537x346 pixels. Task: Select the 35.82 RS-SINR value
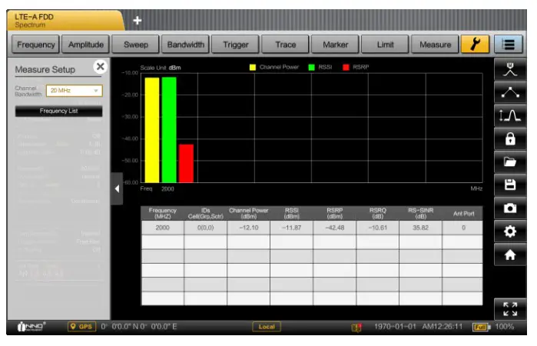(420, 228)
